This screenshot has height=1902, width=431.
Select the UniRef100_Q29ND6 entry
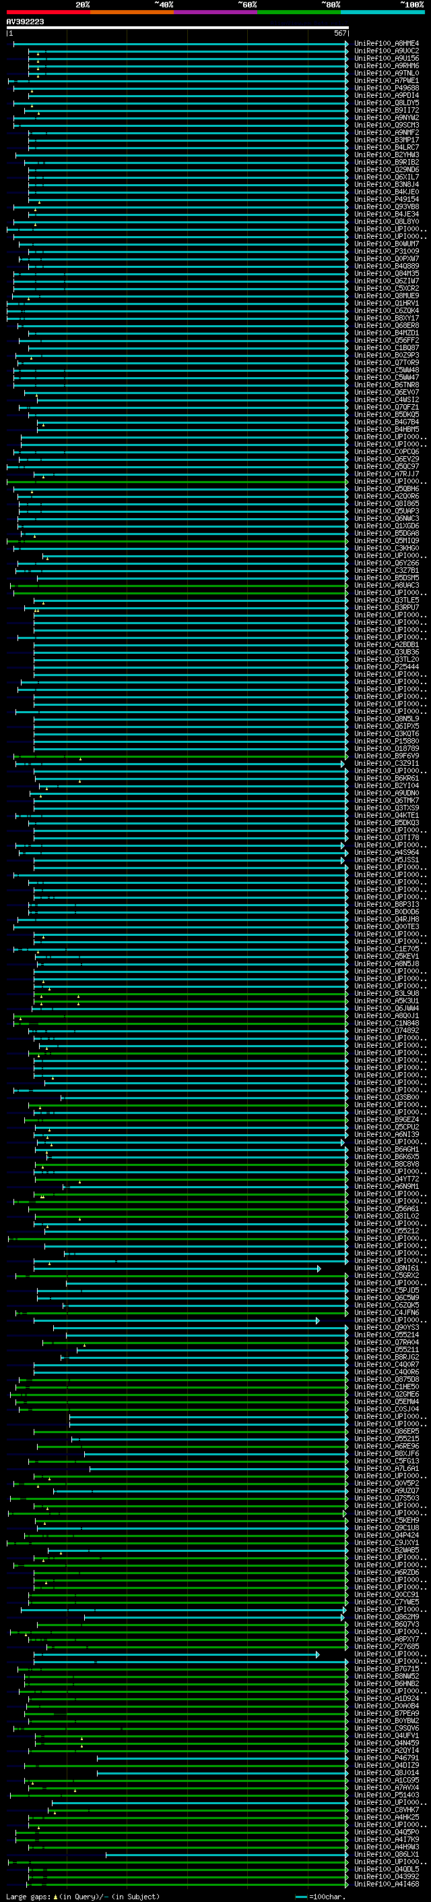click(387, 170)
